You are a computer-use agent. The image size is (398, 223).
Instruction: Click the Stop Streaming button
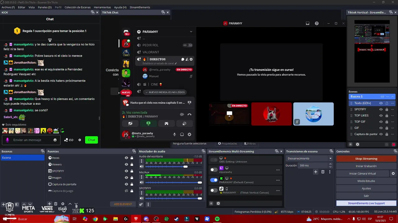pyautogui.click(x=366, y=159)
